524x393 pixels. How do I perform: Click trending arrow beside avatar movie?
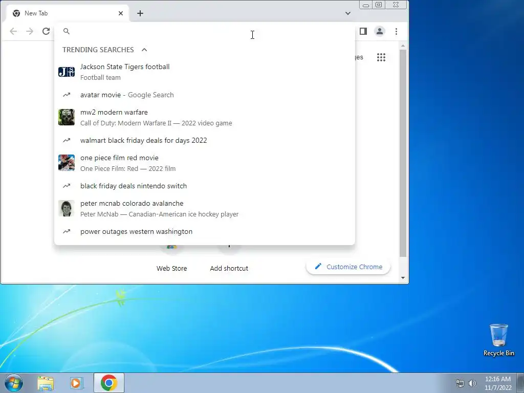point(67,95)
